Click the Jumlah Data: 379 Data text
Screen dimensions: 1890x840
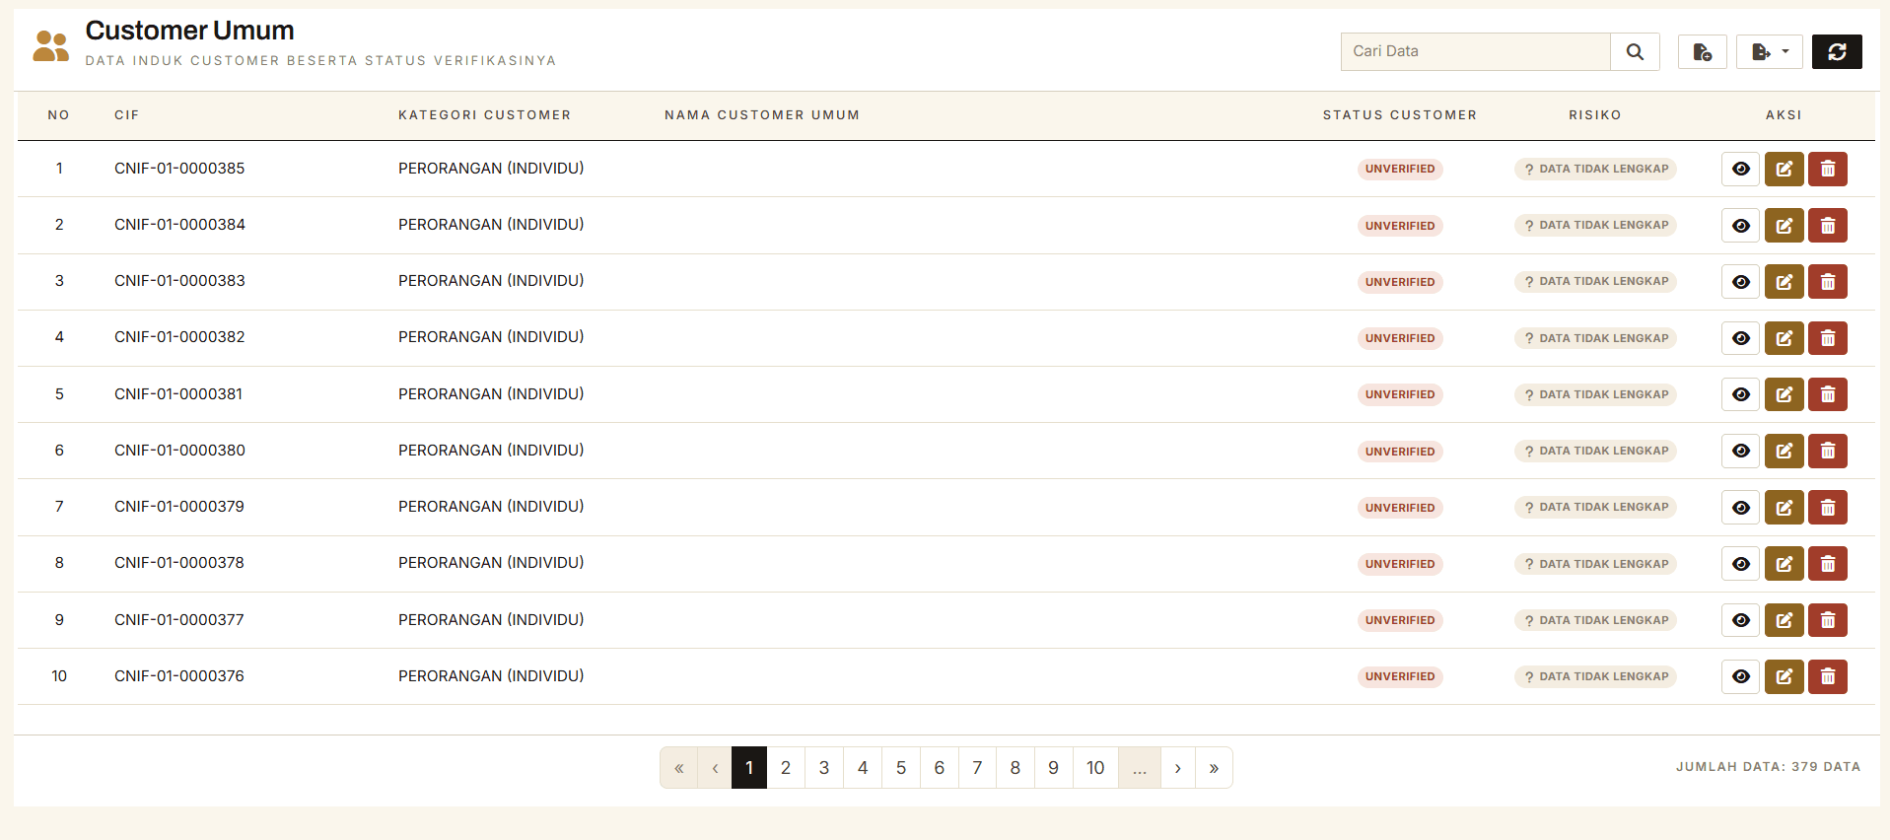point(1769,767)
